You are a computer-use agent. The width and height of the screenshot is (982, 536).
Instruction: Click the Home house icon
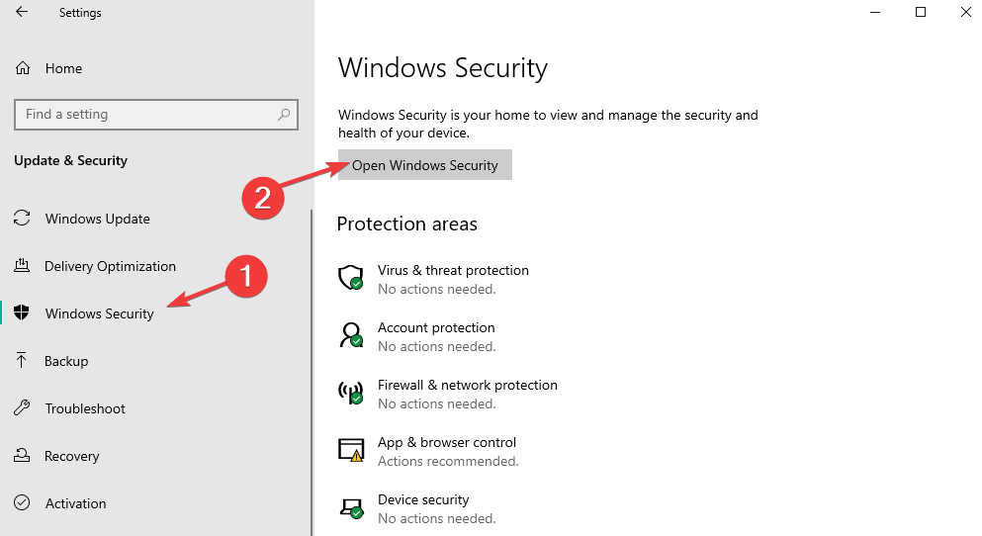23,67
